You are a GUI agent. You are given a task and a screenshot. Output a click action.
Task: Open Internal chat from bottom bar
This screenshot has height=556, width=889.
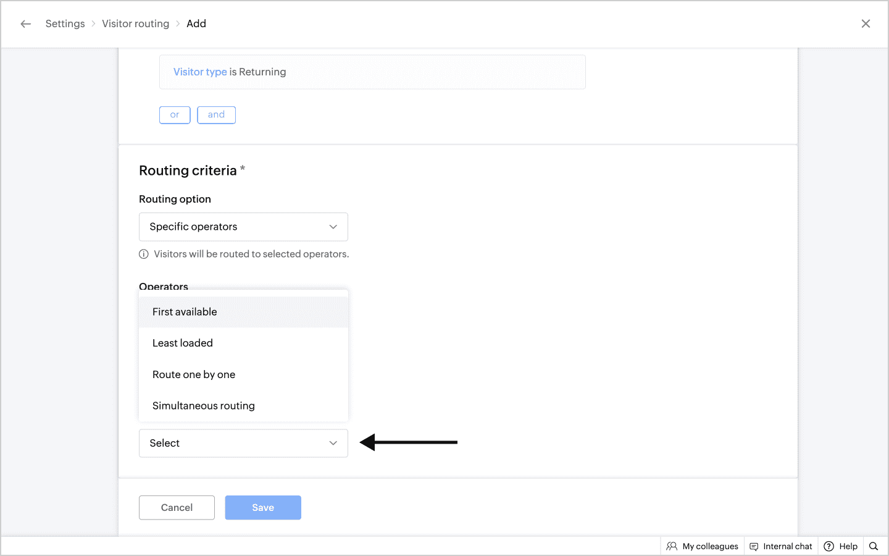point(781,546)
